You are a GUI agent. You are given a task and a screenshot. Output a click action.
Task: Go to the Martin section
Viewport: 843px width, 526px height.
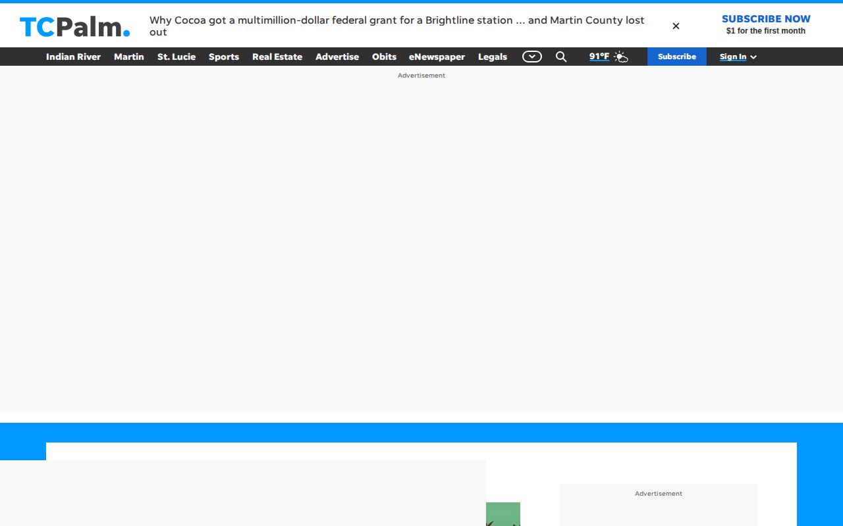click(x=129, y=57)
